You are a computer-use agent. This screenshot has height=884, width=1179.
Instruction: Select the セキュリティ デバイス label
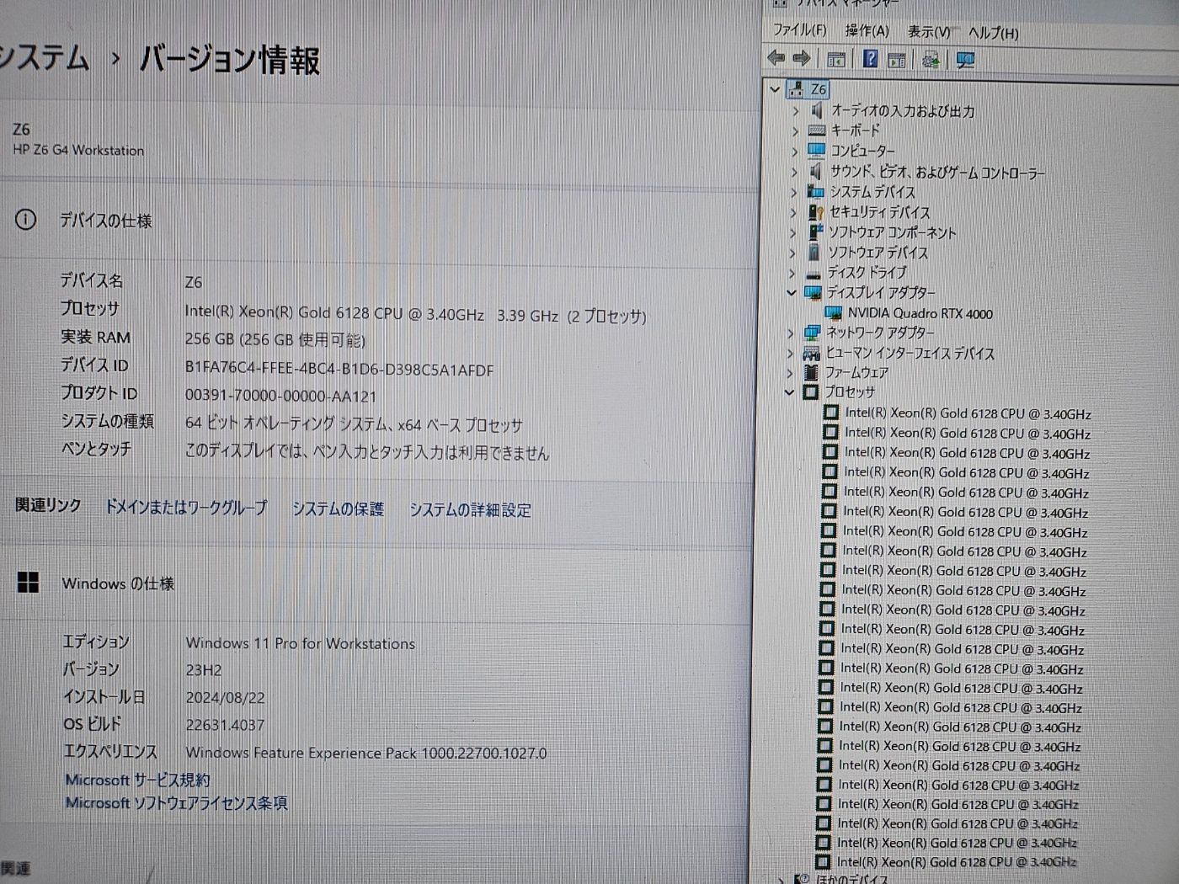coord(879,212)
